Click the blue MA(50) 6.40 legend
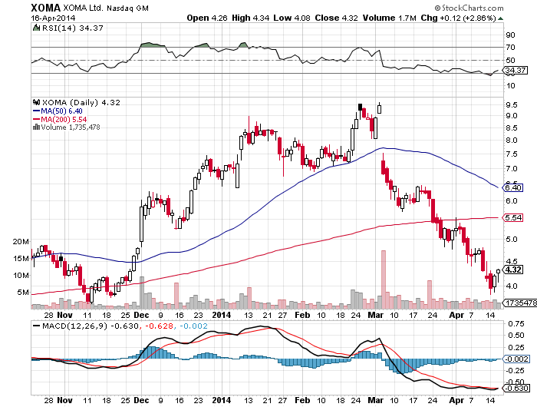 58,111
